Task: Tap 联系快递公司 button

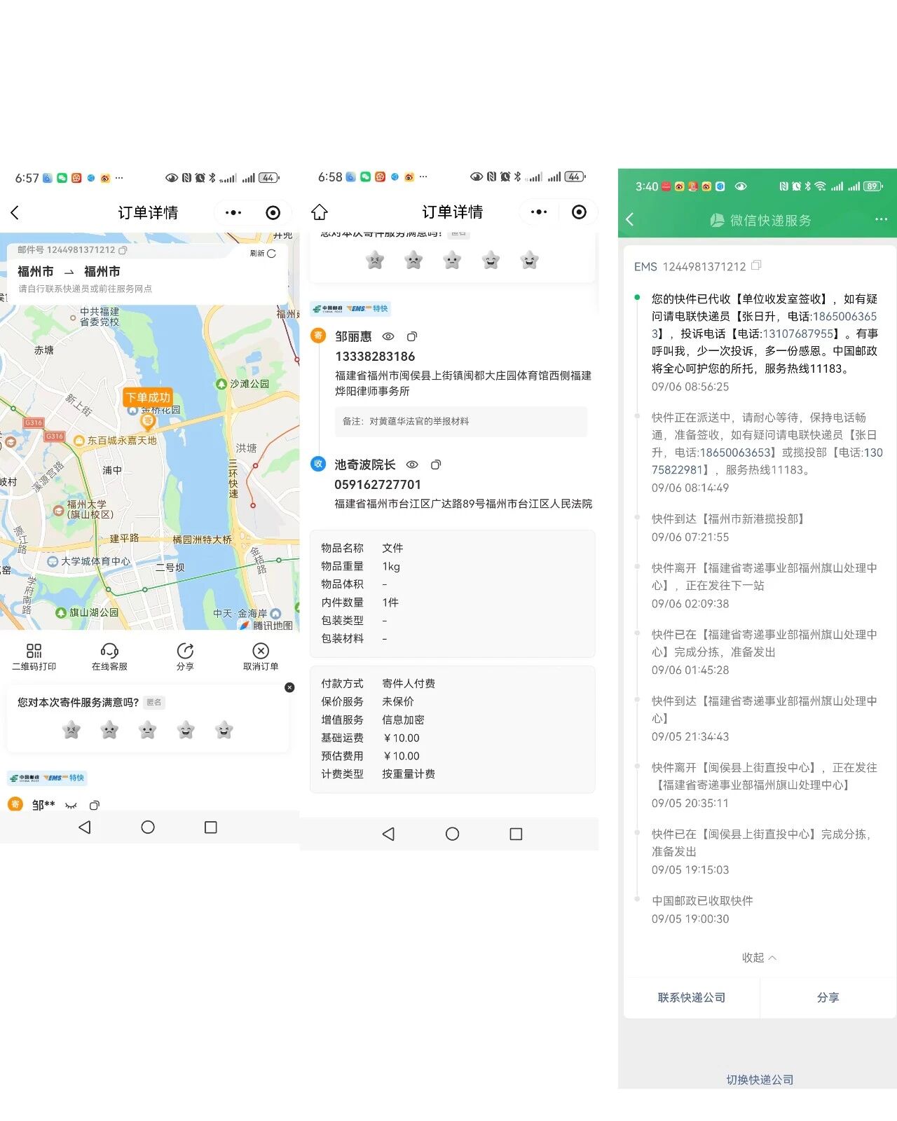Action: (x=692, y=998)
